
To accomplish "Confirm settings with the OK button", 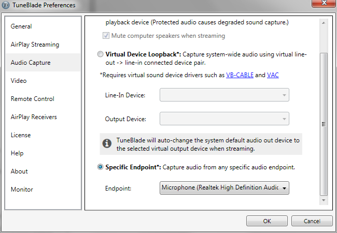I will pyautogui.click(x=267, y=221).
